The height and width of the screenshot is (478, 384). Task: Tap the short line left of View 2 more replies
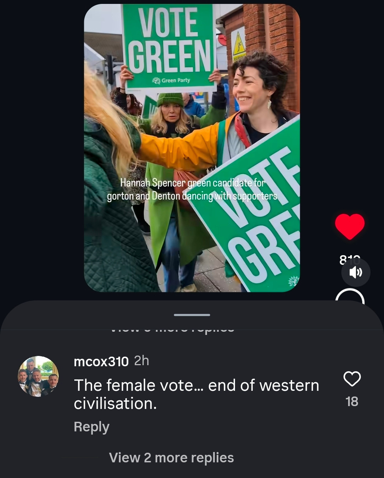click(80, 458)
